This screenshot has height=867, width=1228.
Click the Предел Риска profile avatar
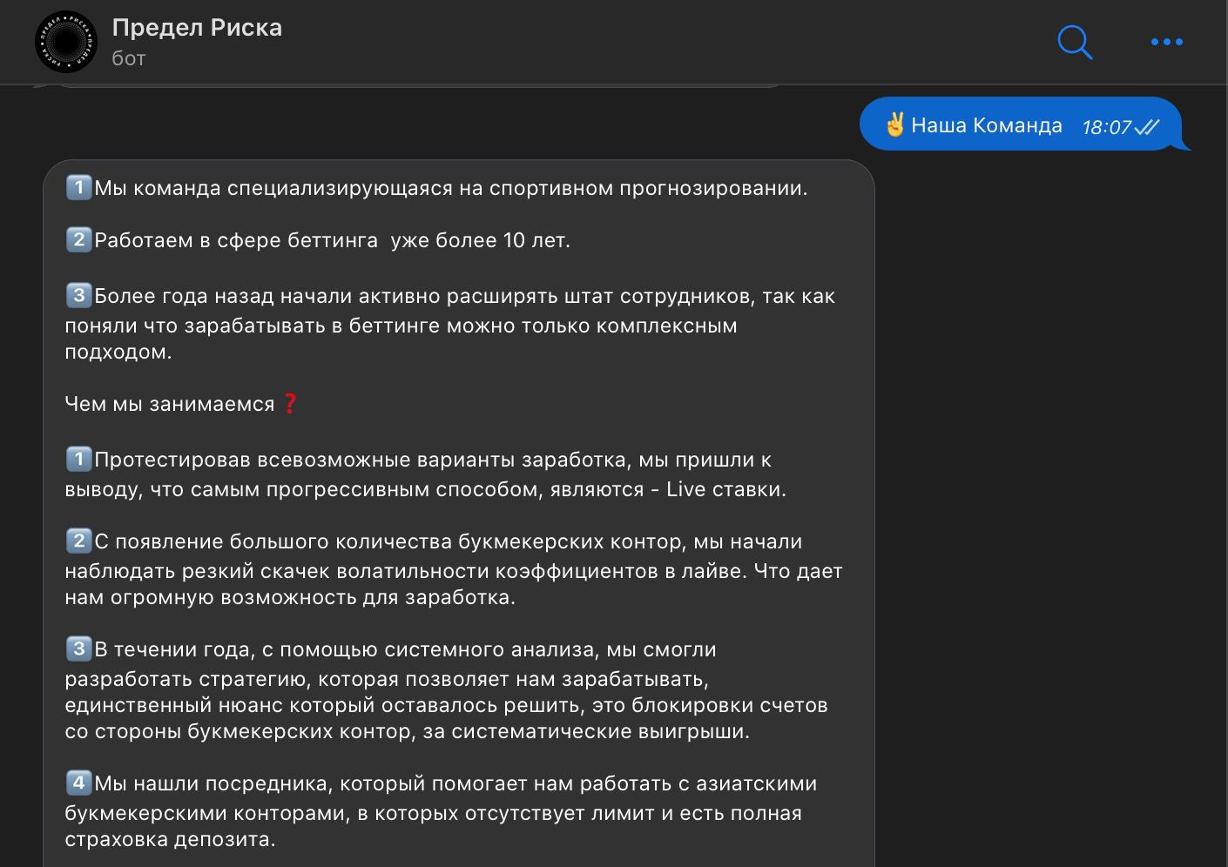coord(65,40)
